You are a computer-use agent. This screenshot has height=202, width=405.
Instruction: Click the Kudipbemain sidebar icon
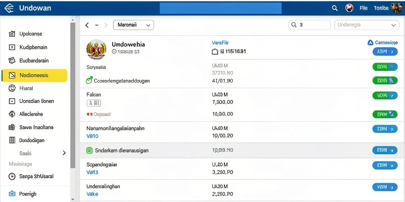coord(12,47)
